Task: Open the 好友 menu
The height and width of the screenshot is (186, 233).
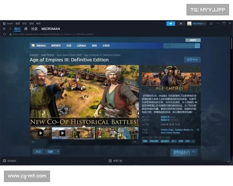Action: click(25, 23)
